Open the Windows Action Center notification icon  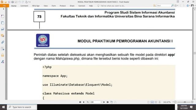click(191, 107)
